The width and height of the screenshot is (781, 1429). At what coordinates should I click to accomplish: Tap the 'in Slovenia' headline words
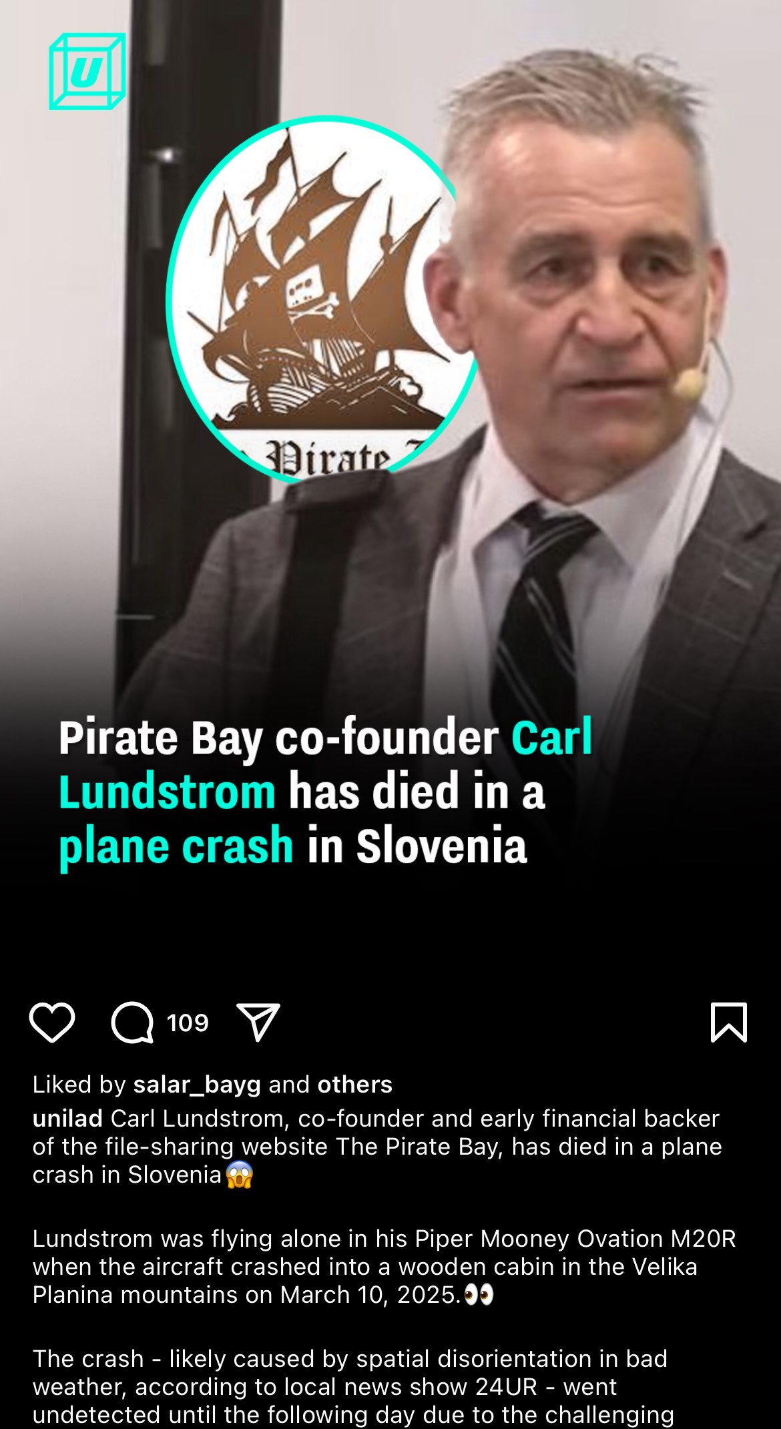tap(417, 846)
